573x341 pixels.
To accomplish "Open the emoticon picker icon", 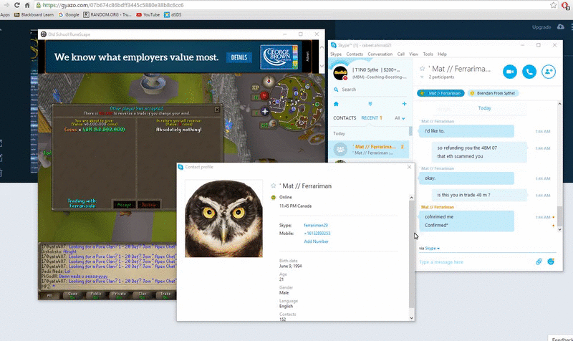I will coord(551,261).
